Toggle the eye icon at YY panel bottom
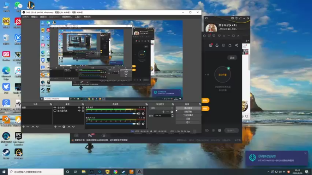This screenshot has width=312, height=175. [x=213, y=130]
